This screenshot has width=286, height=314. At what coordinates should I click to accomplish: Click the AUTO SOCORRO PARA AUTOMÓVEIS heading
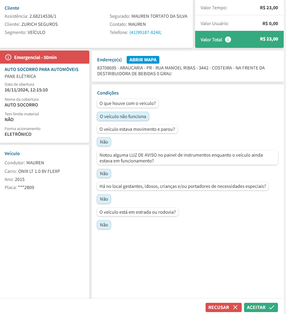click(x=41, y=69)
